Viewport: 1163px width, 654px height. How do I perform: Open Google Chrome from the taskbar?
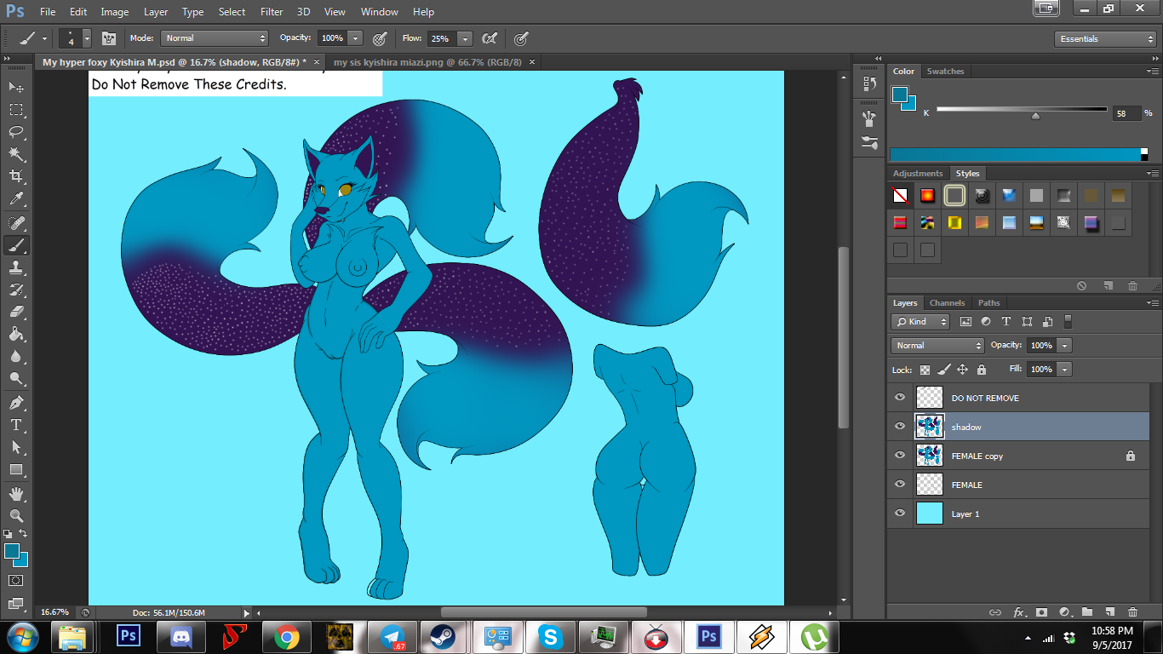click(x=286, y=636)
